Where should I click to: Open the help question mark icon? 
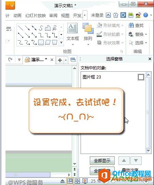pyautogui.click(x=145, y=15)
